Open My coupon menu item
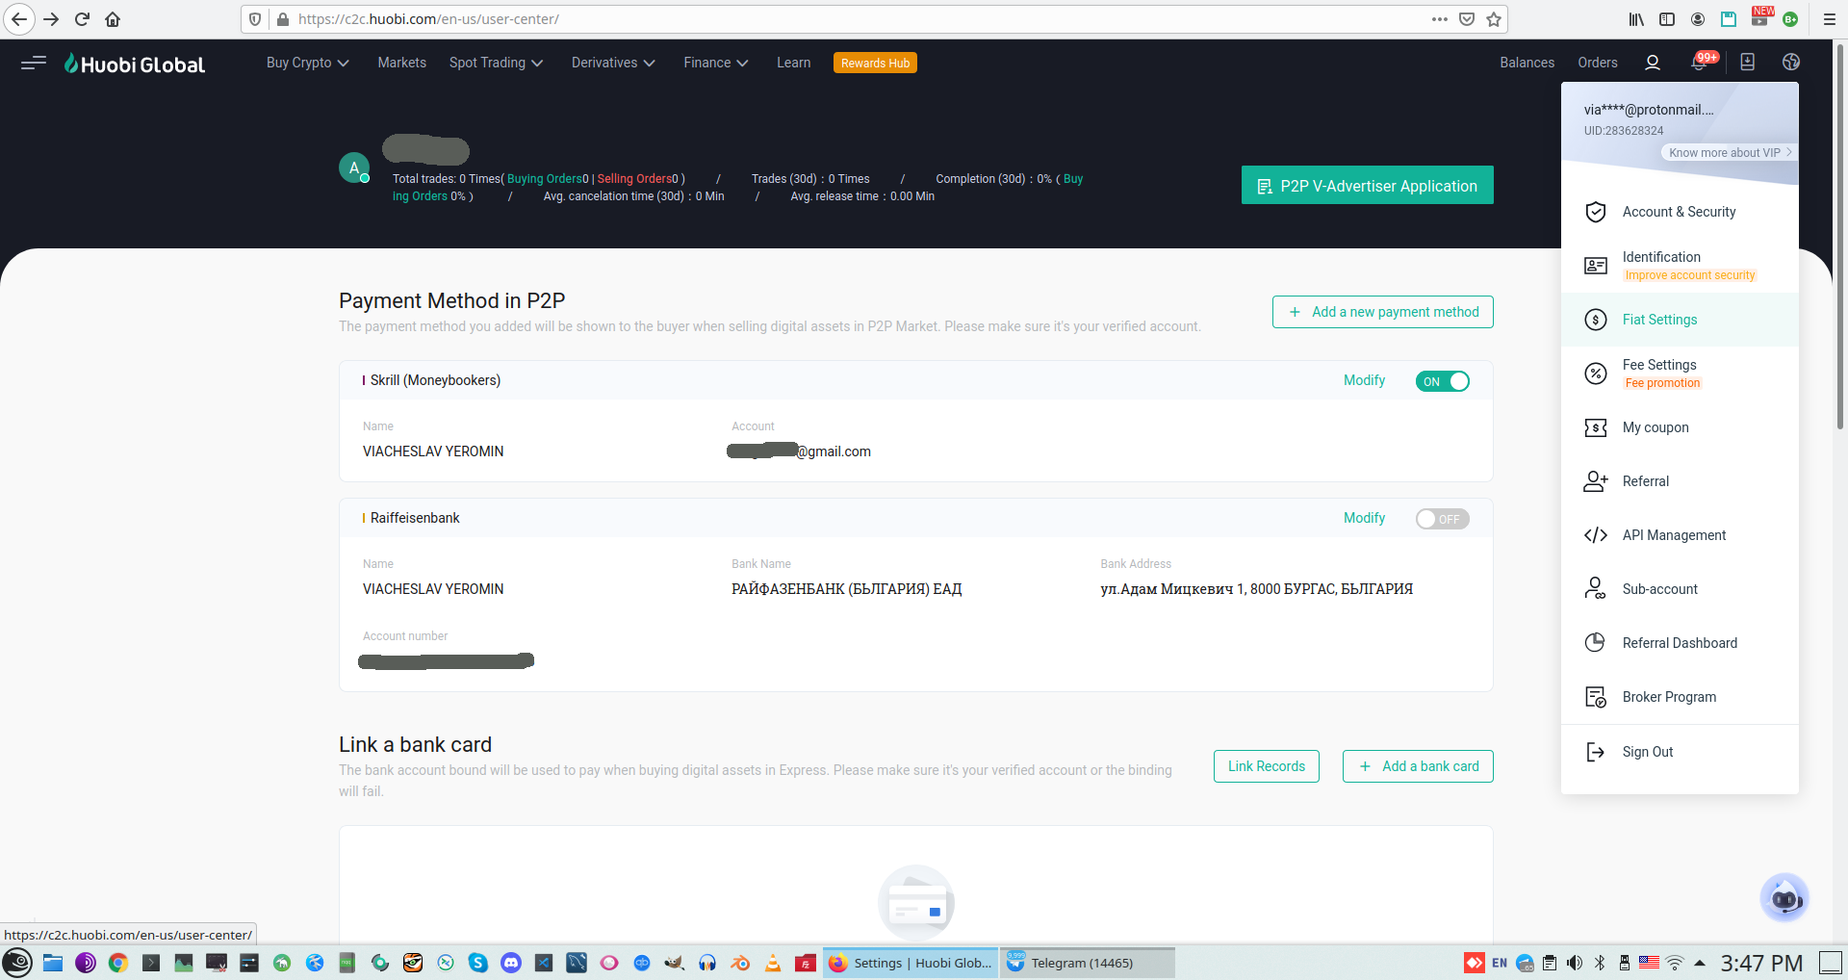 pos(1680,427)
